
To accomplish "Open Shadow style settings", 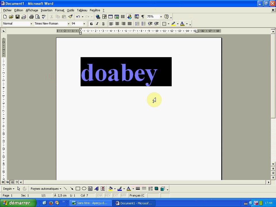I will coord(156,189).
